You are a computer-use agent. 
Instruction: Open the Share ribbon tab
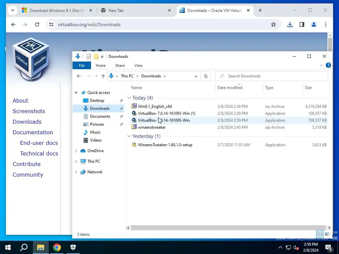[x=120, y=65]
